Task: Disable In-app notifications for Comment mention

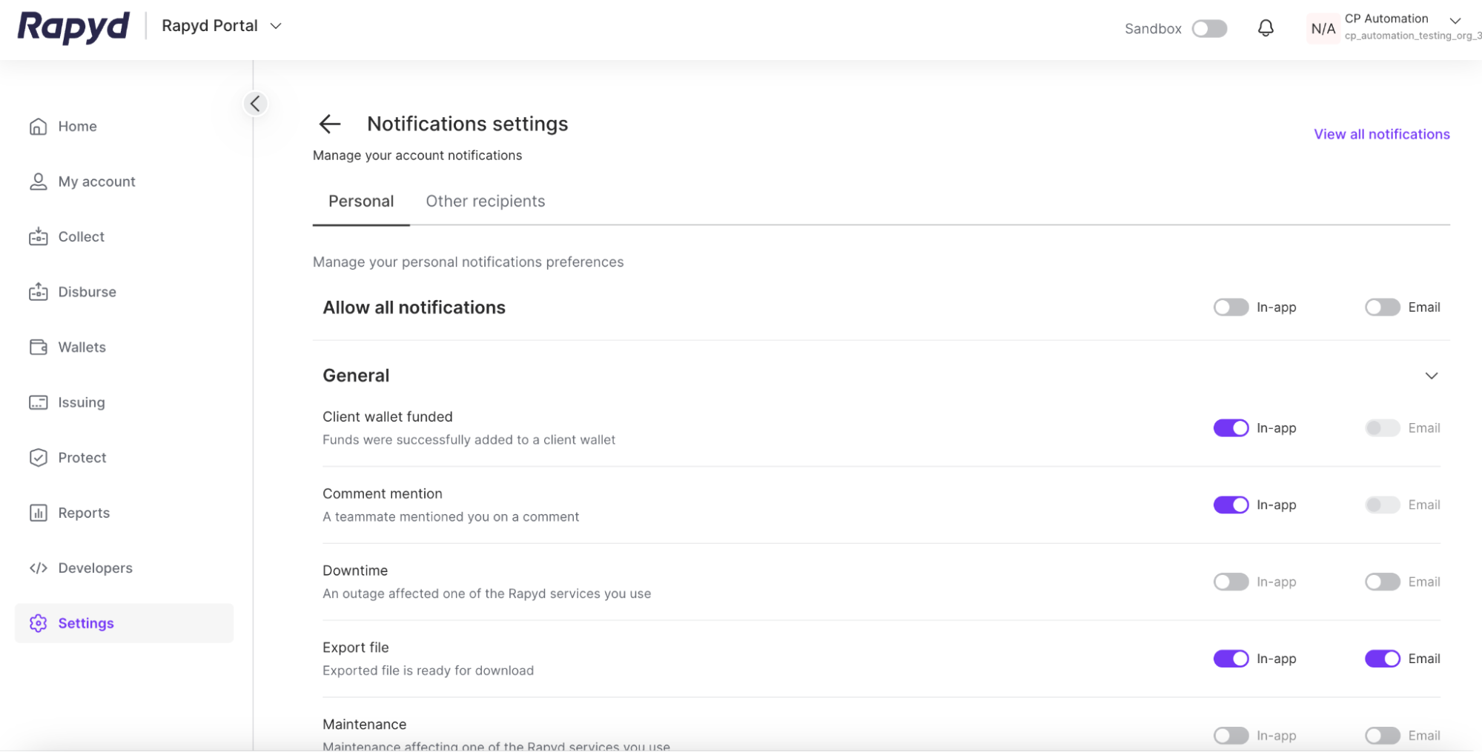Action: (x=1231, y=505)
